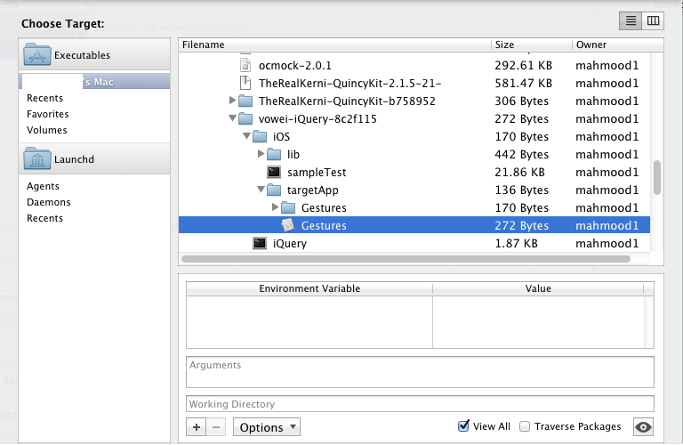Viewport: 683px width, 445px height.
Task: Select the TheRealKerni-QuincyKit-b758952 folder name
Action: click(347, 101)
